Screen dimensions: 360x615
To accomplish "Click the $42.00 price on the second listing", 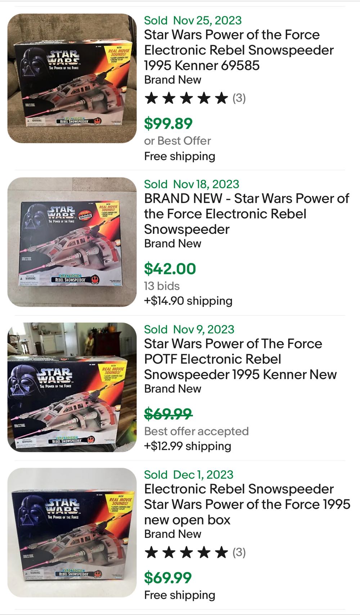I will click(169, 269).
